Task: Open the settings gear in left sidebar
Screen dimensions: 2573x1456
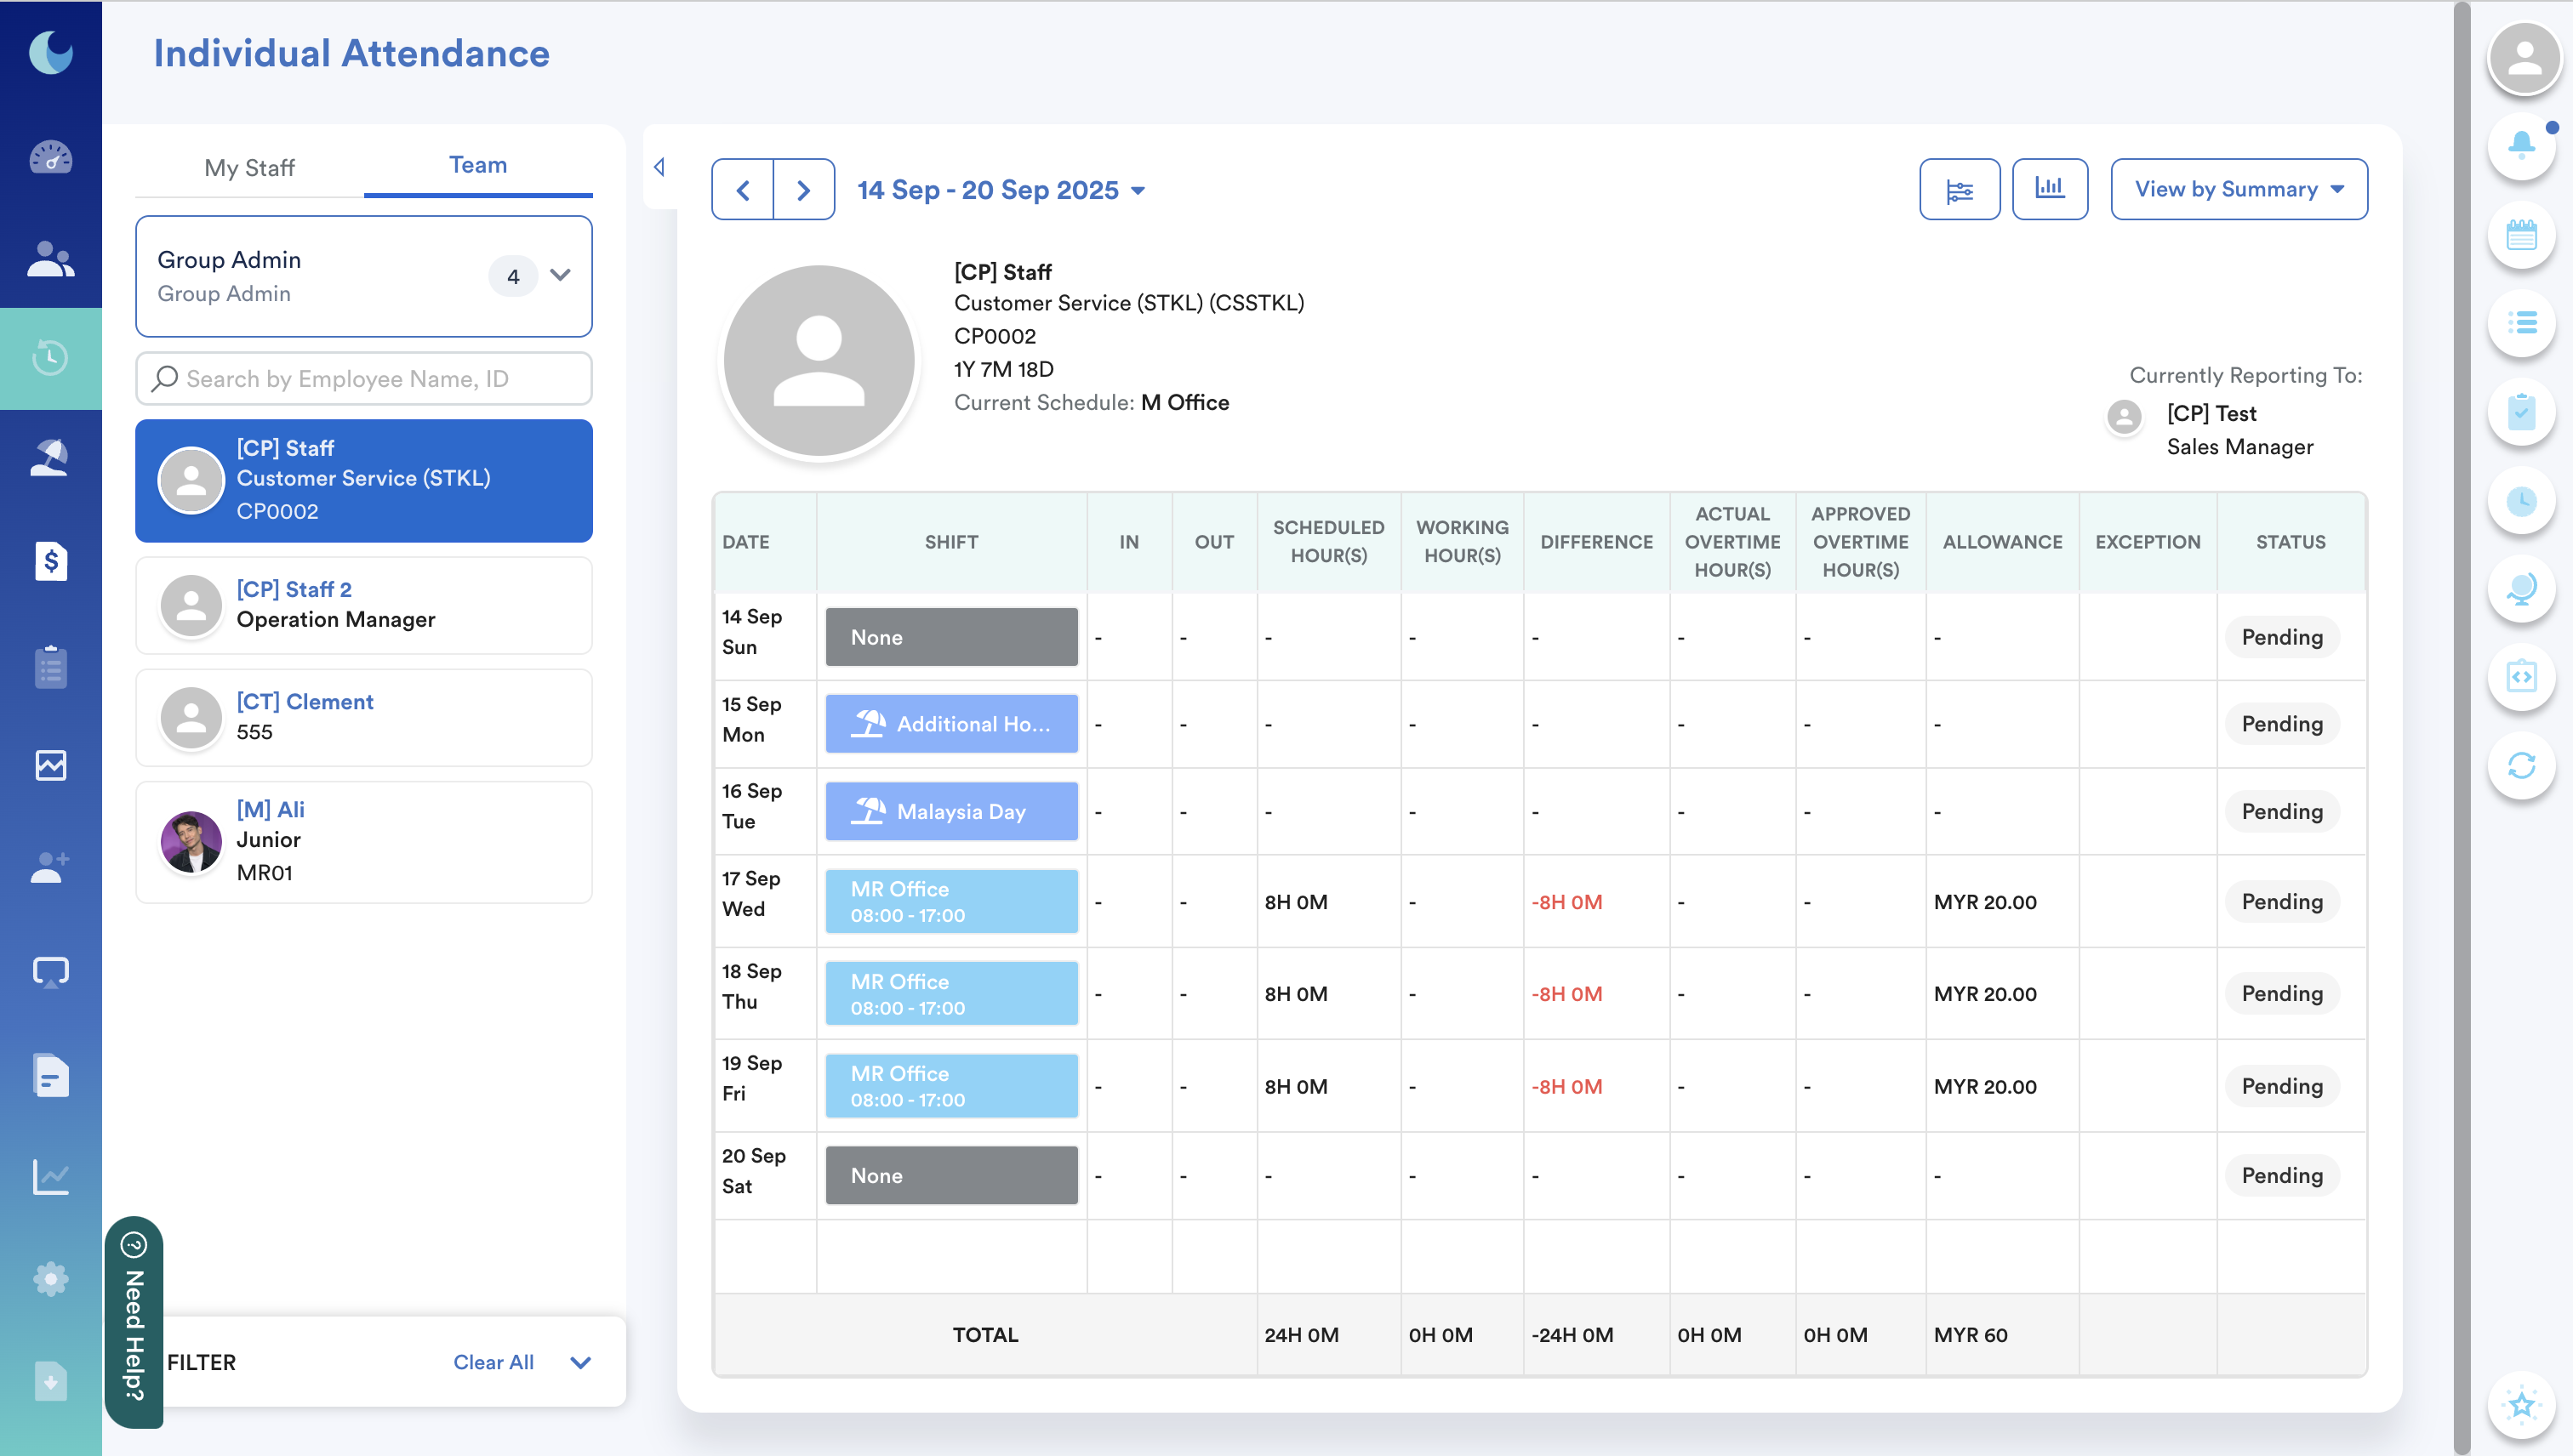Action: coord(50,1279)
